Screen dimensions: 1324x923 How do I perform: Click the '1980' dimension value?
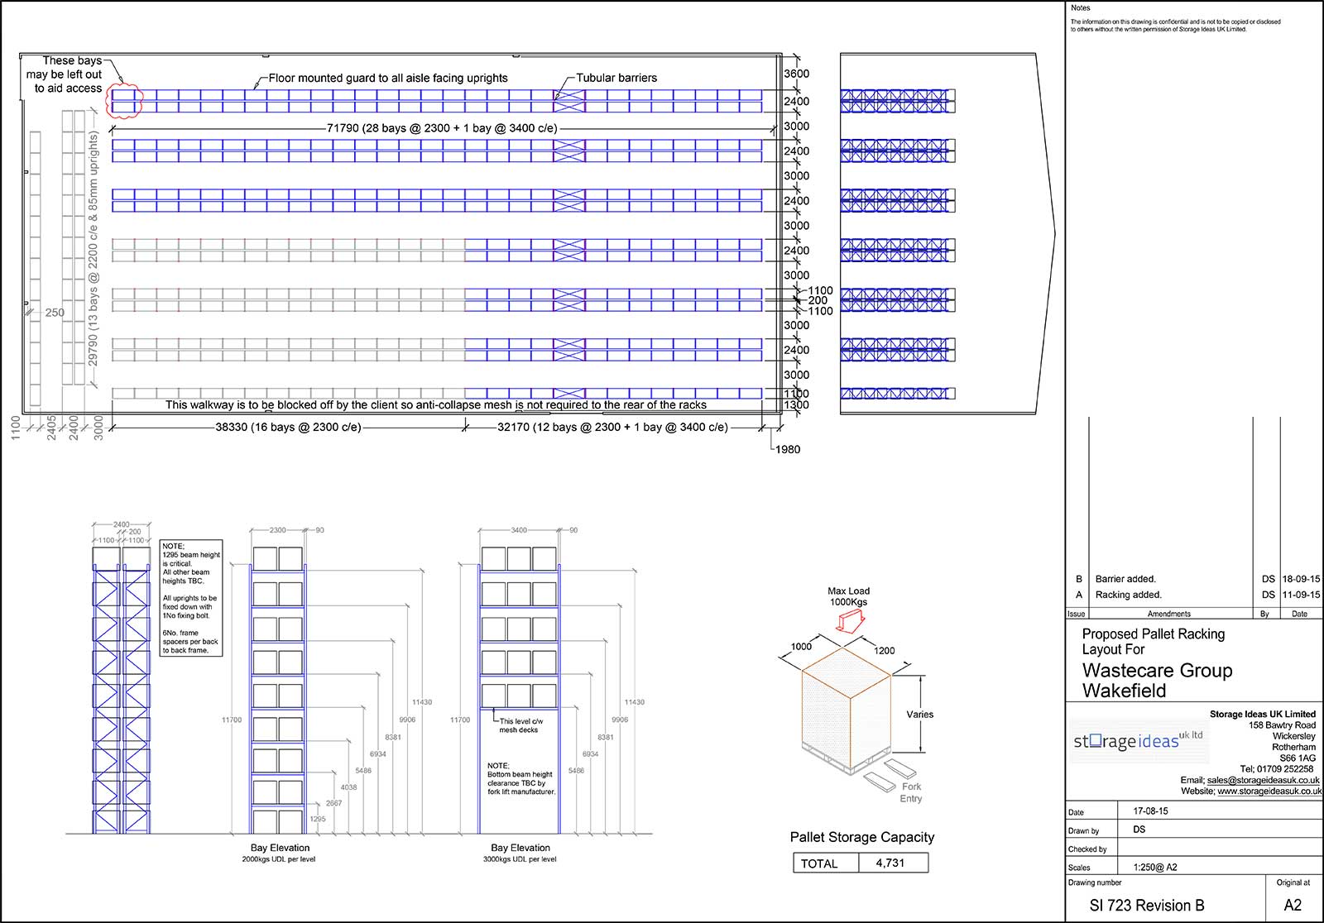pos(788,449)
